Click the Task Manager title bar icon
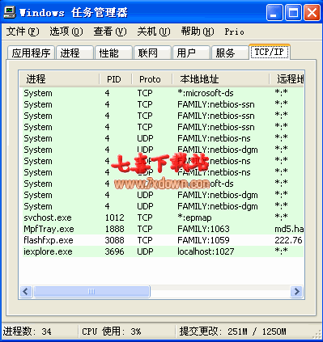Image resolution: width=323 pixels, height=342 pixels. [x=10, y=12]
